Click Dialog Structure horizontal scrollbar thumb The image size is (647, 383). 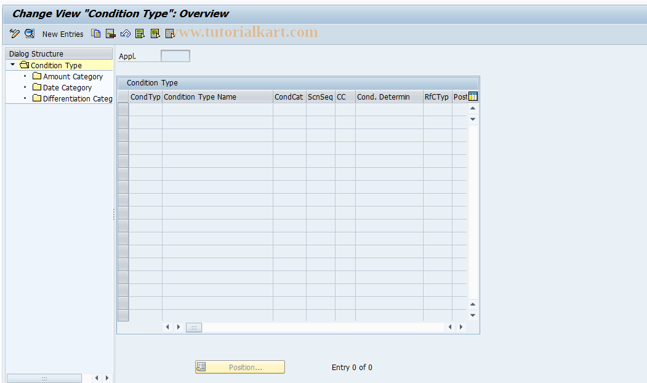click(44, 378)
